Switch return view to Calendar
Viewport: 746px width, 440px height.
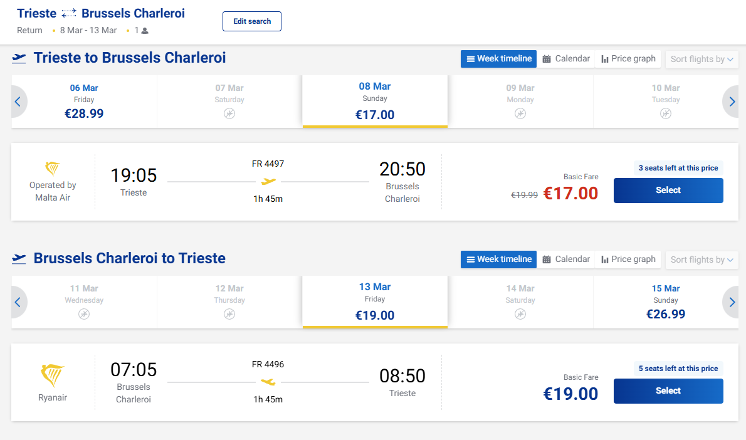pos(566,259)
